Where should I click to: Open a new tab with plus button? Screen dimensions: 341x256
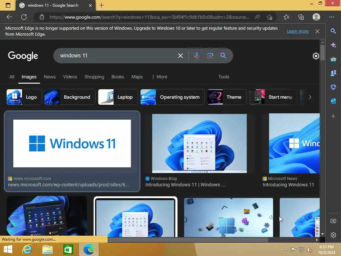101,5
